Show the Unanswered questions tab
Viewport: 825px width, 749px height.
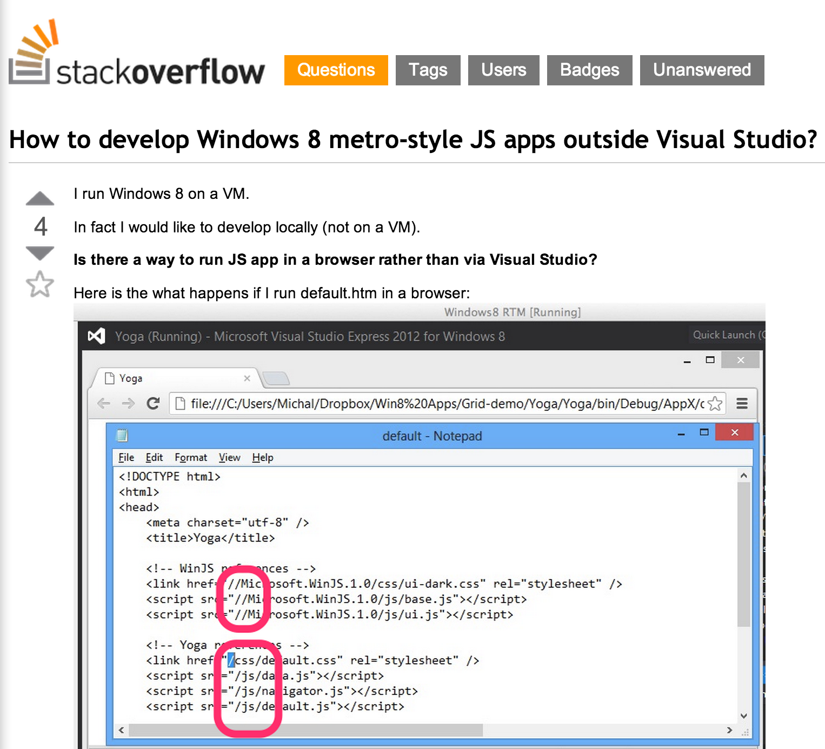coord(702,70)
